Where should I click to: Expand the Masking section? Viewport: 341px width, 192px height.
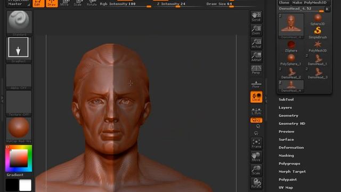pyautogui.click(x=287, y=156)
